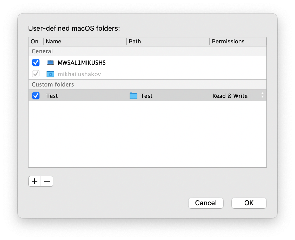Select the mikhailushakov row name
Image resolution: width=295 pixels, height=240 pixels.
(x=79, y=74)
